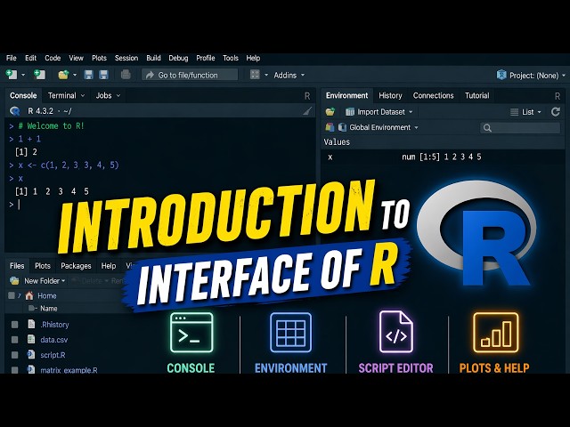Open the Tools menu

point(231,58)
